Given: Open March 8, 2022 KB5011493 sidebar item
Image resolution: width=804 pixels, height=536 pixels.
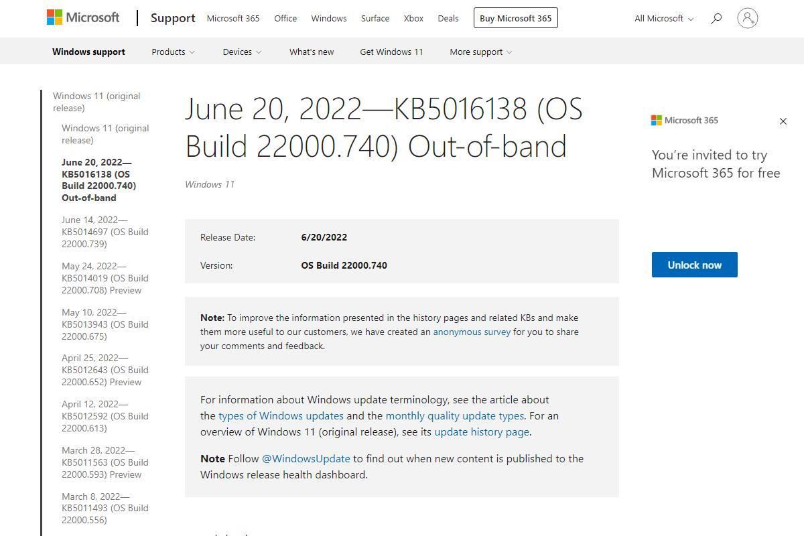Looking at the screenshot, I should (x=105, y=508).
